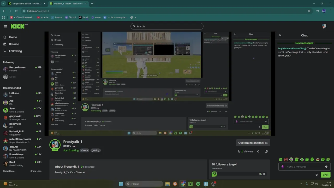Image resolution: width=334 pixels, height=188 pixels.
Task: Open offline channel Dodo in Following list
Action: (22, 77)
